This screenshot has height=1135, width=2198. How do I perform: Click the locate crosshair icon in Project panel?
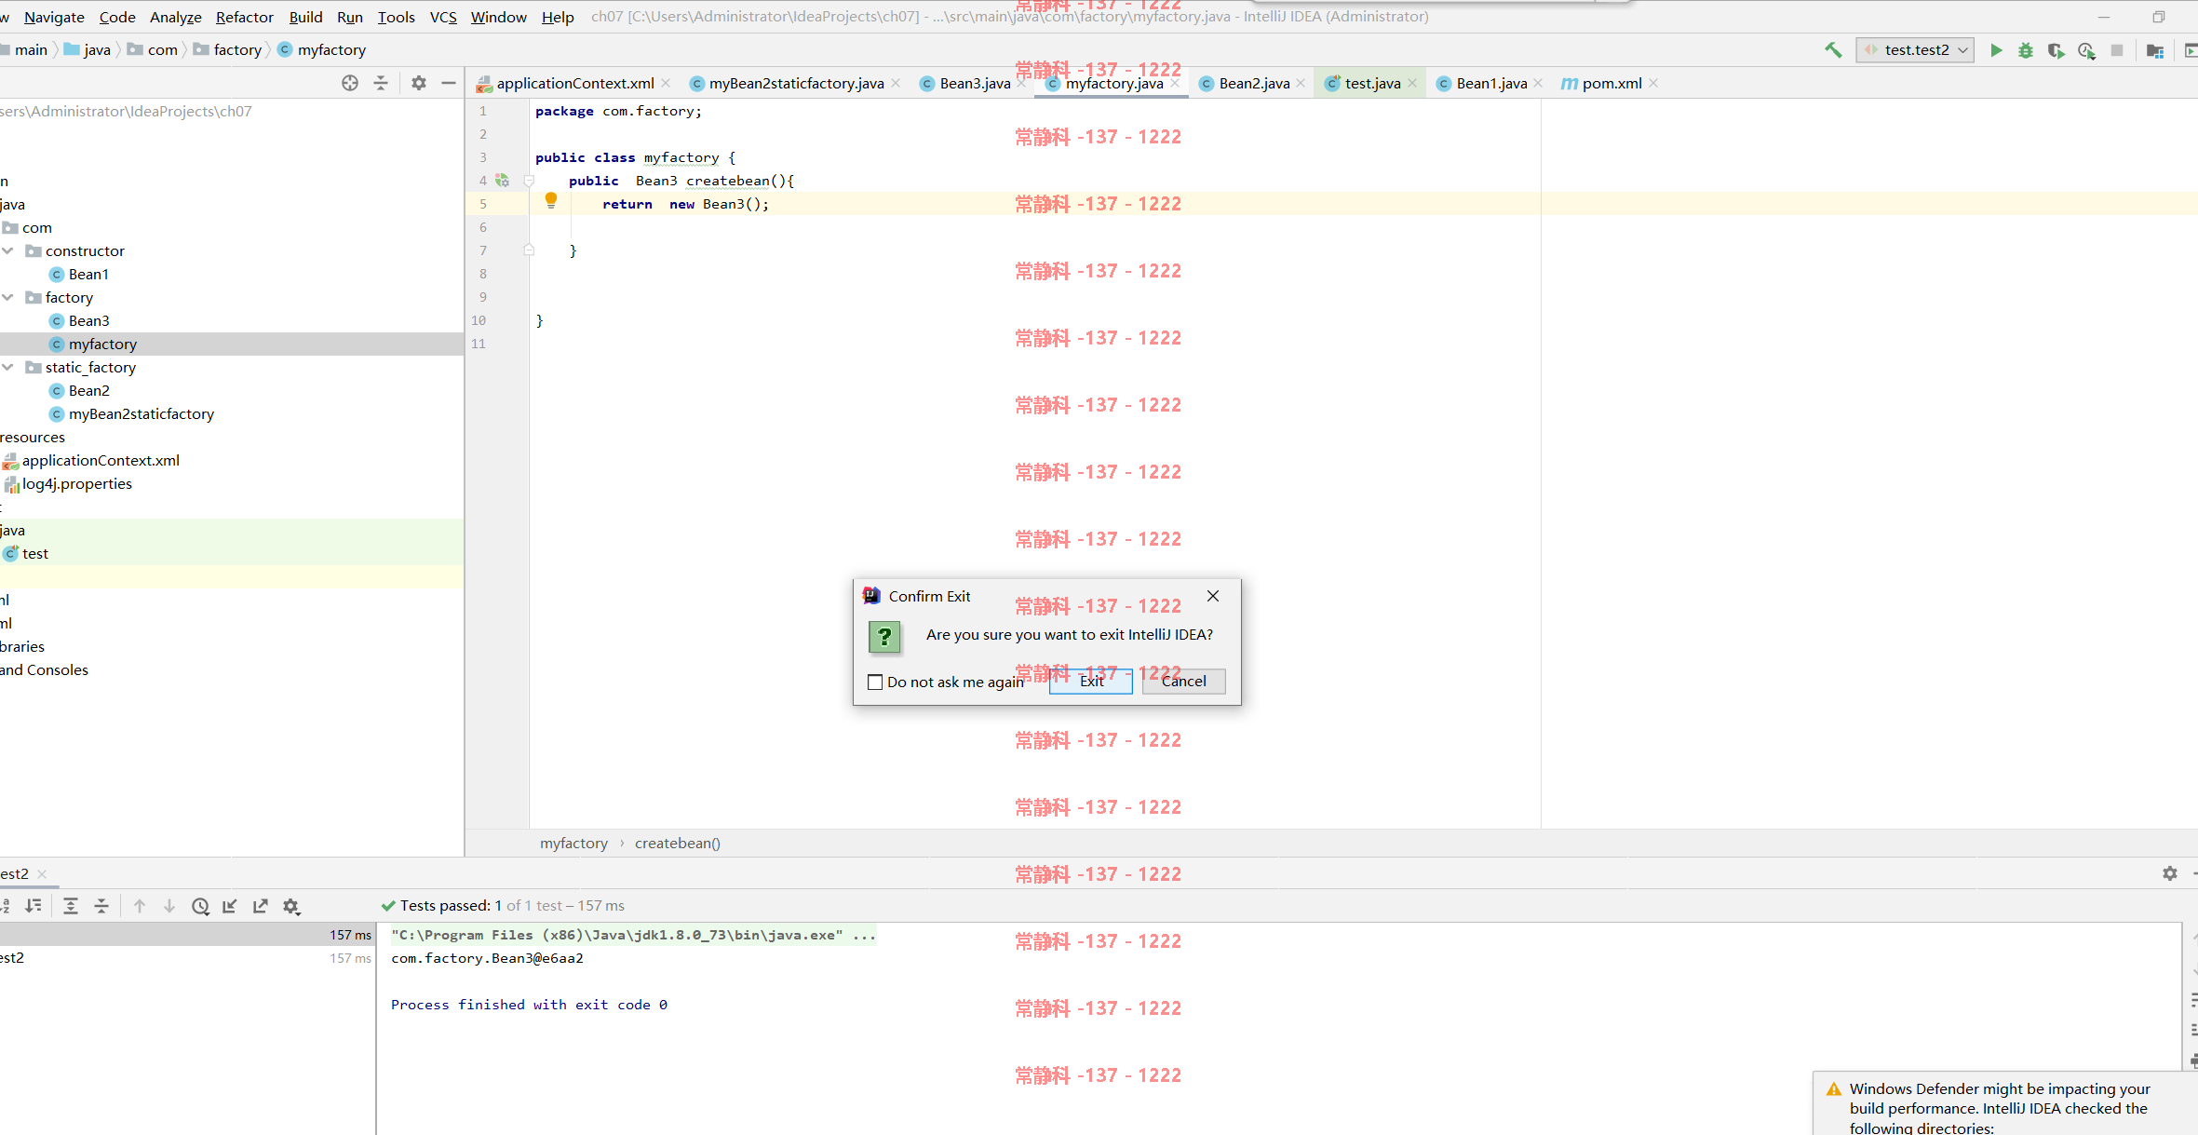click(x=350, y=83)
